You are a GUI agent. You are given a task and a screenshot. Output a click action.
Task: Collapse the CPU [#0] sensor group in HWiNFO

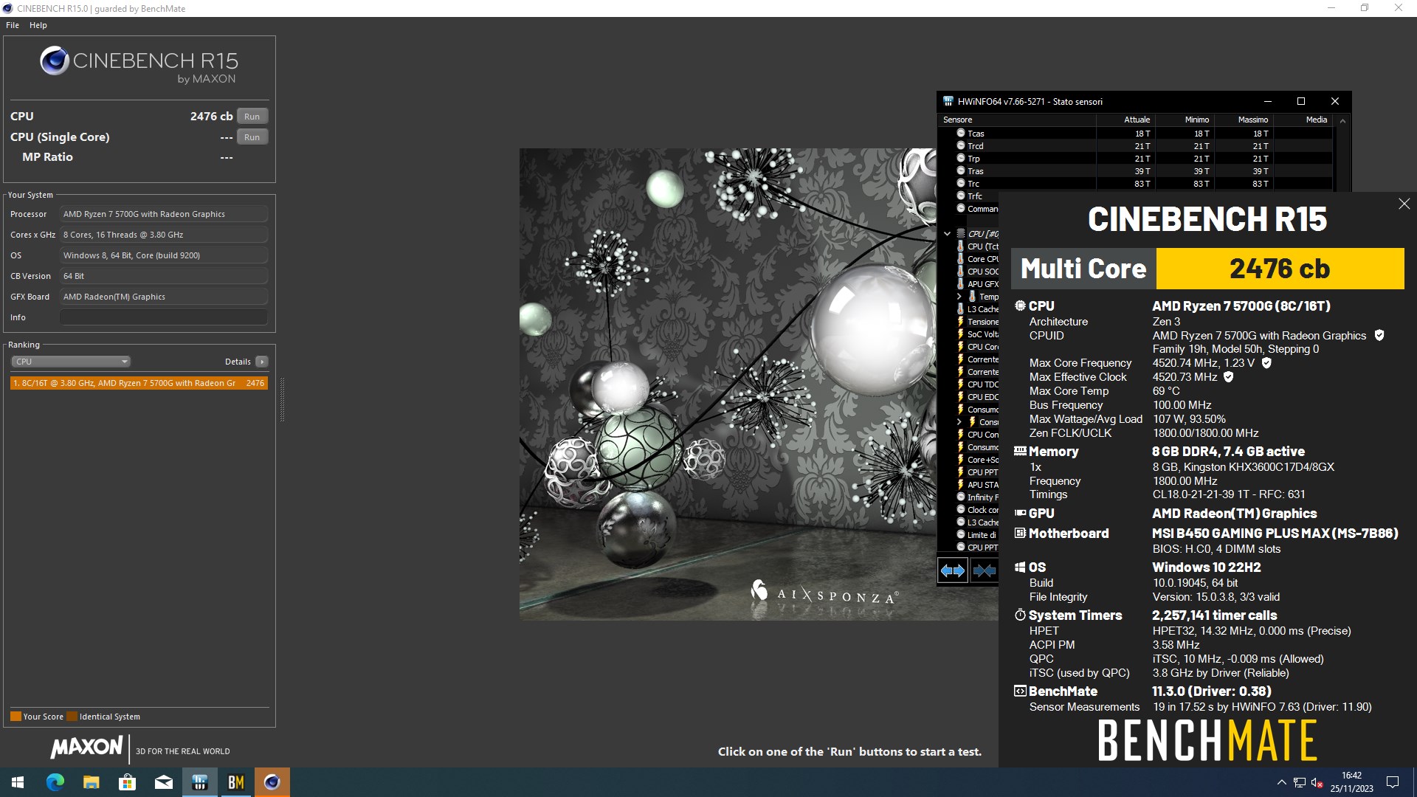coord(947,234)
